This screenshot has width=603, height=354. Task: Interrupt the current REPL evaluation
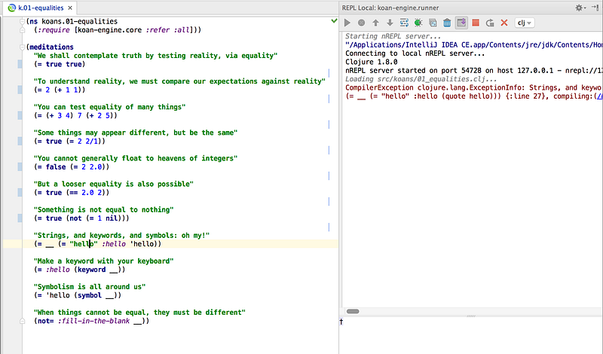[361, 23]
